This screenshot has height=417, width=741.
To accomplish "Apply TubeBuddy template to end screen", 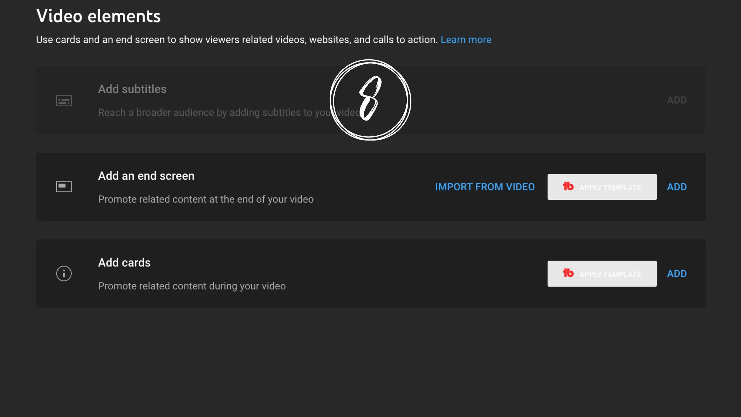I will click(x=602, y=187).
